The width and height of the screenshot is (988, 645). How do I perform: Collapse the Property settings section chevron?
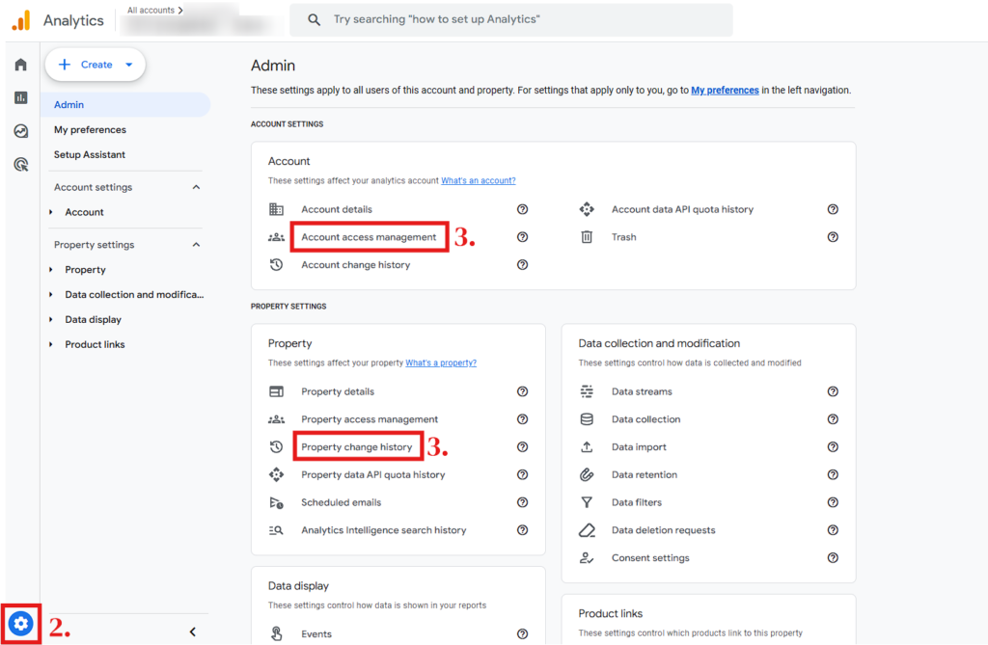pos(196,244)
